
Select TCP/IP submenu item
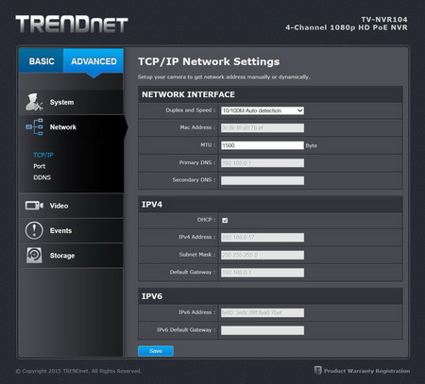pyautogui.click(x=43, y=155)
